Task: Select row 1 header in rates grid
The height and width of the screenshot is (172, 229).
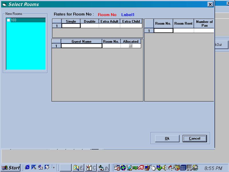Action: tap(57, 26)
